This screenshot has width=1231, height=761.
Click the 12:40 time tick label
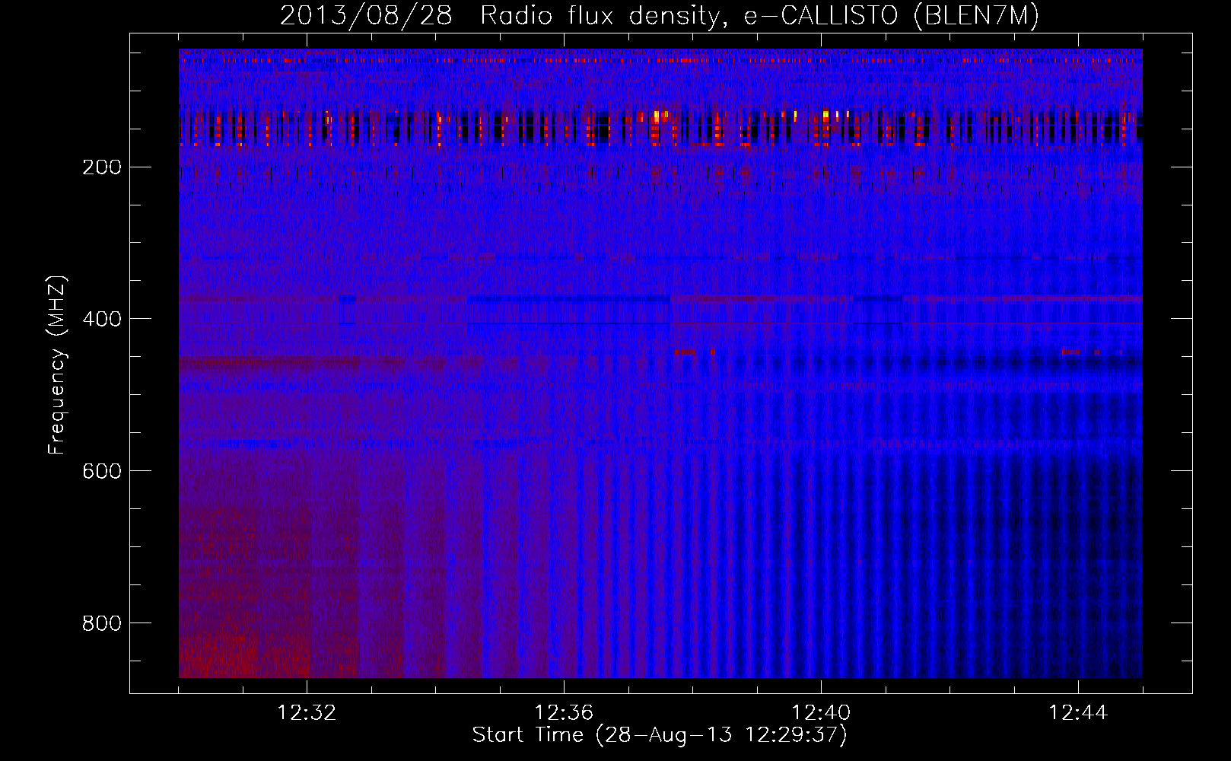coord(821,713)
